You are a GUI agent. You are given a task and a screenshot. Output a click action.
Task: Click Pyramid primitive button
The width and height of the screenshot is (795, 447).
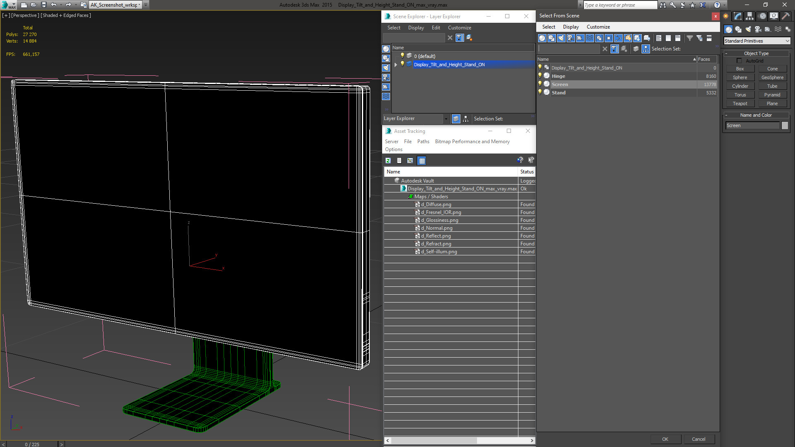(x=772, y=95)
